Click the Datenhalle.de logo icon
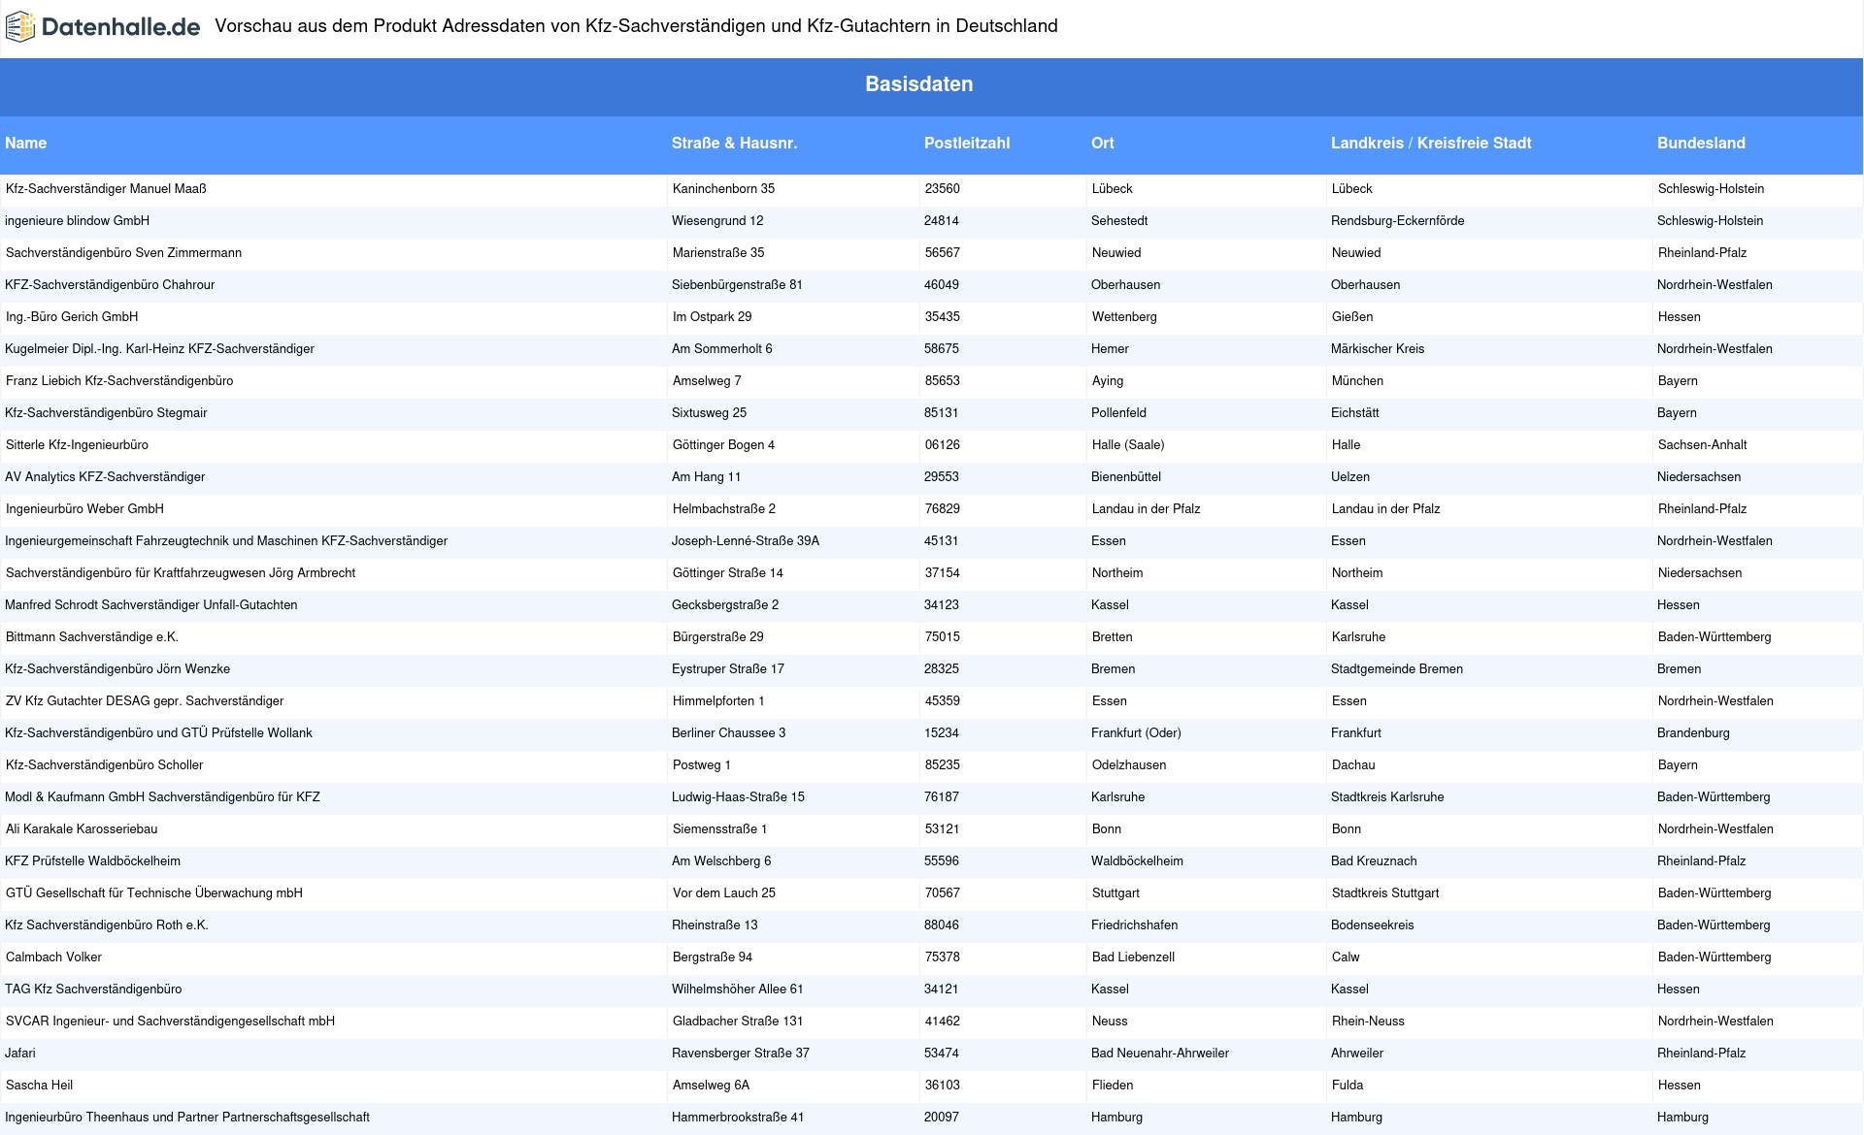The height and width of the screenshot is (1135, 1864). click(x=20, y=27)
